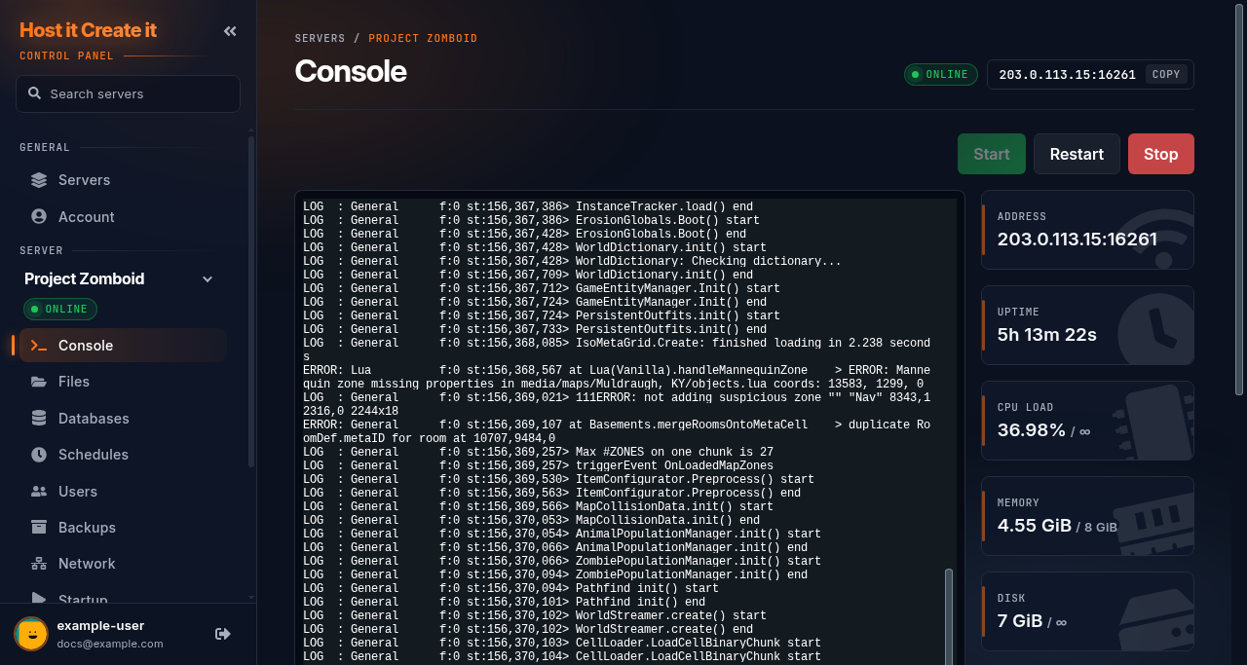1247x665 pixels.
Task: Click the MEMORY 4.55 GiB card
Action: point(1087,516)
